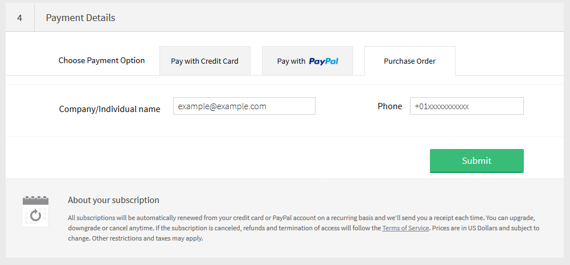Open the Purchase Order tab
The height and width of the screenshot is (265, 570).
pos(409,61)
